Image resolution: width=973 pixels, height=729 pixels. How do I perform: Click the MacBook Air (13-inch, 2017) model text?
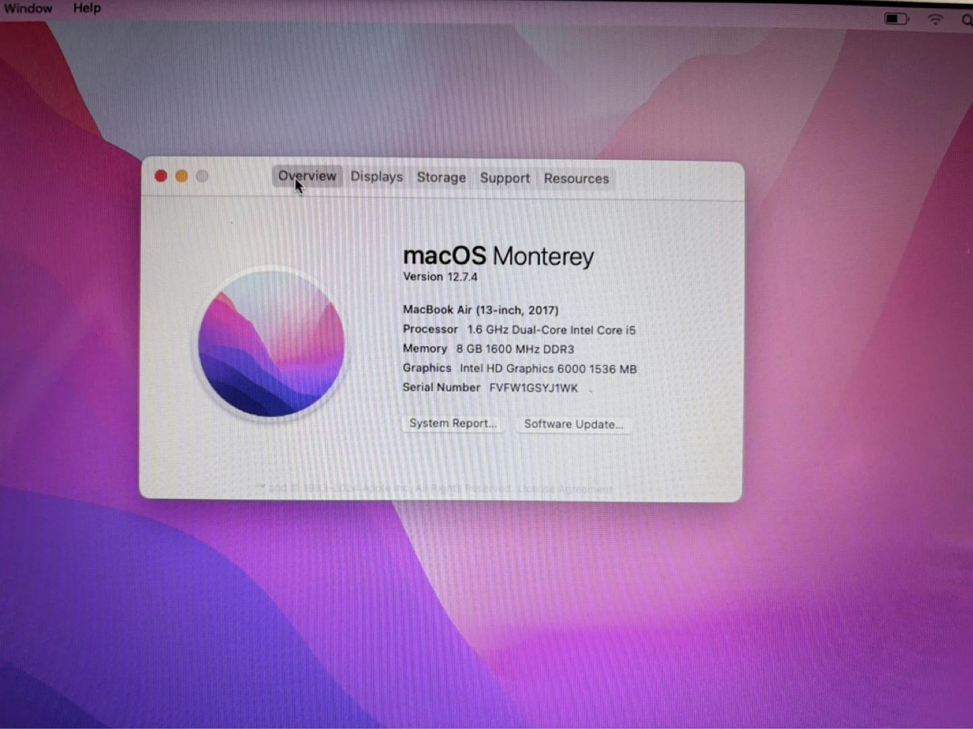480,310
